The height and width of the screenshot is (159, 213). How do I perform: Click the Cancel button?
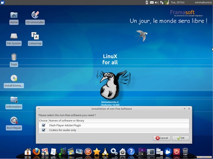[x=162, y=138]
